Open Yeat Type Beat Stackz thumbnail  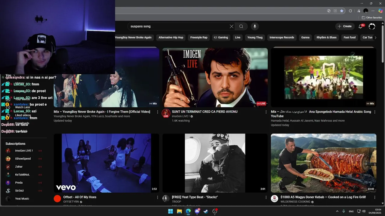pos(215,163)
